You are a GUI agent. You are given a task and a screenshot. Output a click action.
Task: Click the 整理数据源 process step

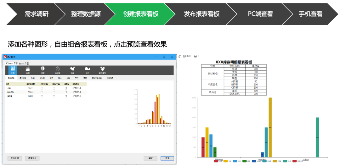pos(86,14)
